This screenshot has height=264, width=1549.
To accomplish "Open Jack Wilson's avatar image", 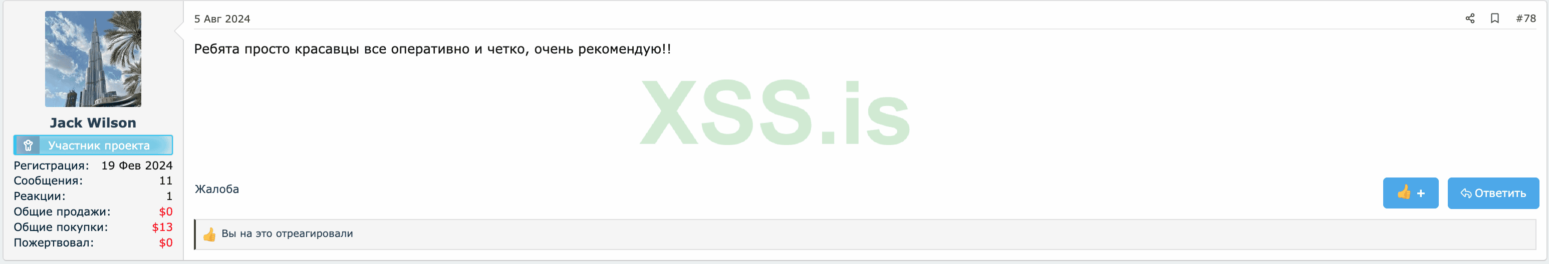I will [93, 59].
